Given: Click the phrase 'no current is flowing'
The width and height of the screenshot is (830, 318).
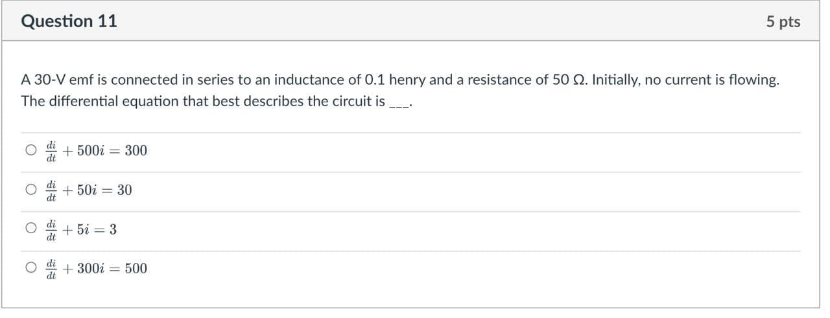Looking at the screenshot, I should 711,80.
